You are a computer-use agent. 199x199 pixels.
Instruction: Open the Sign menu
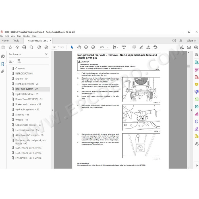(x=19, y=36)
